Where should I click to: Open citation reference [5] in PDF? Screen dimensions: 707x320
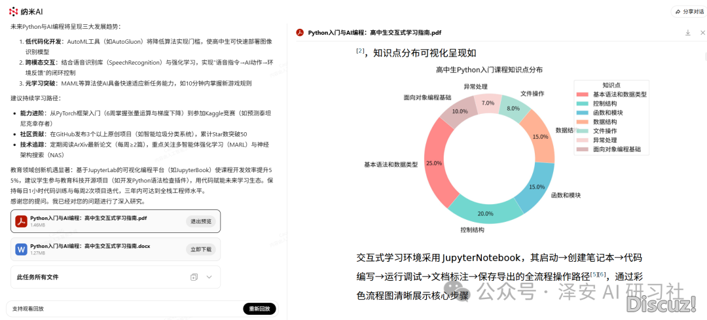594,274
